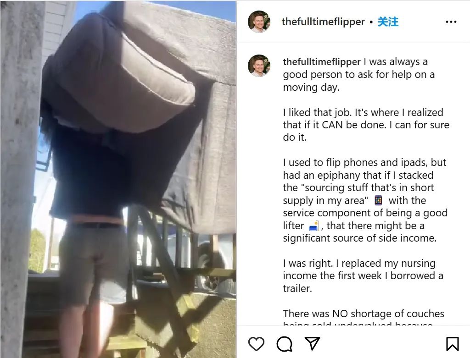Click the 'I liked that job' paragraph

(x=366, y=125)
